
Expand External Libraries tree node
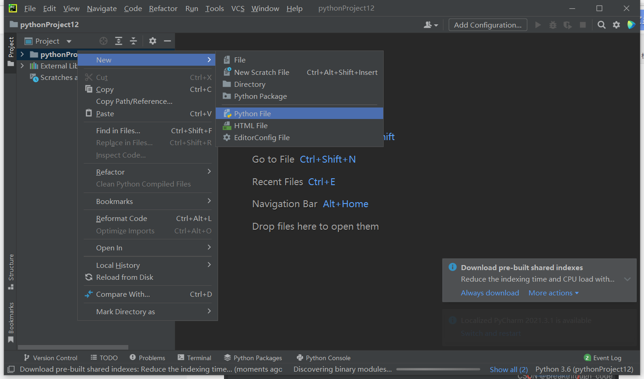pyautogui.click(x=22, y=66)
